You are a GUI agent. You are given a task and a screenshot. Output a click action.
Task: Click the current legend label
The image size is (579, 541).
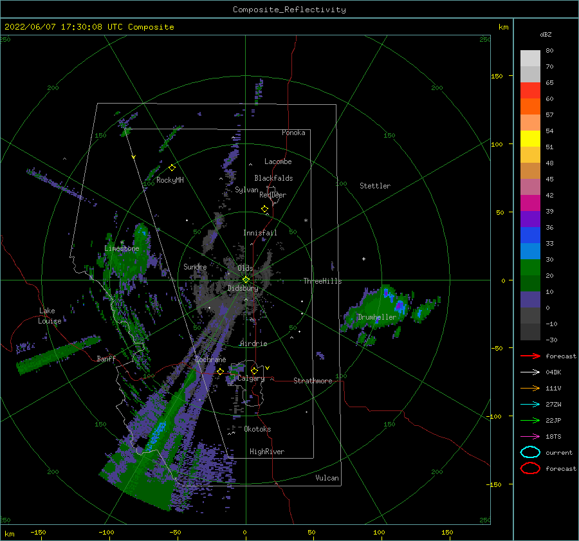pyautogui.click(x=558, y=452)
